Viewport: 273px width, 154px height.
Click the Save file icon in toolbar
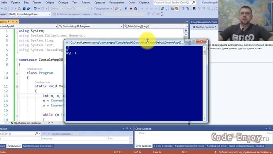pyautogui.click(x=24, y=9)
